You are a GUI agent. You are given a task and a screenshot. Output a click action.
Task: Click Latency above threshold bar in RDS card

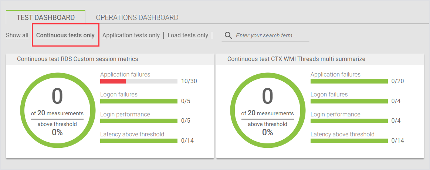pos(139,140)
